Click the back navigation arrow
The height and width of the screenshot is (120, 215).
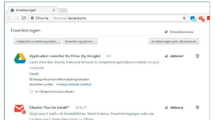9,18
